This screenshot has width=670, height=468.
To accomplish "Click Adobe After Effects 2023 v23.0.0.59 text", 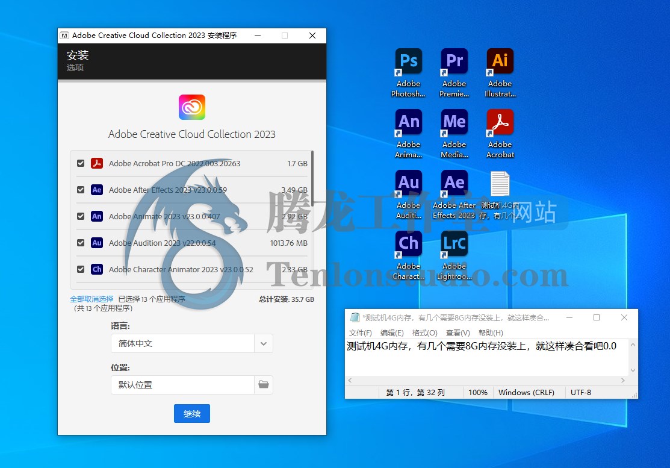I will tap(168, 190).
